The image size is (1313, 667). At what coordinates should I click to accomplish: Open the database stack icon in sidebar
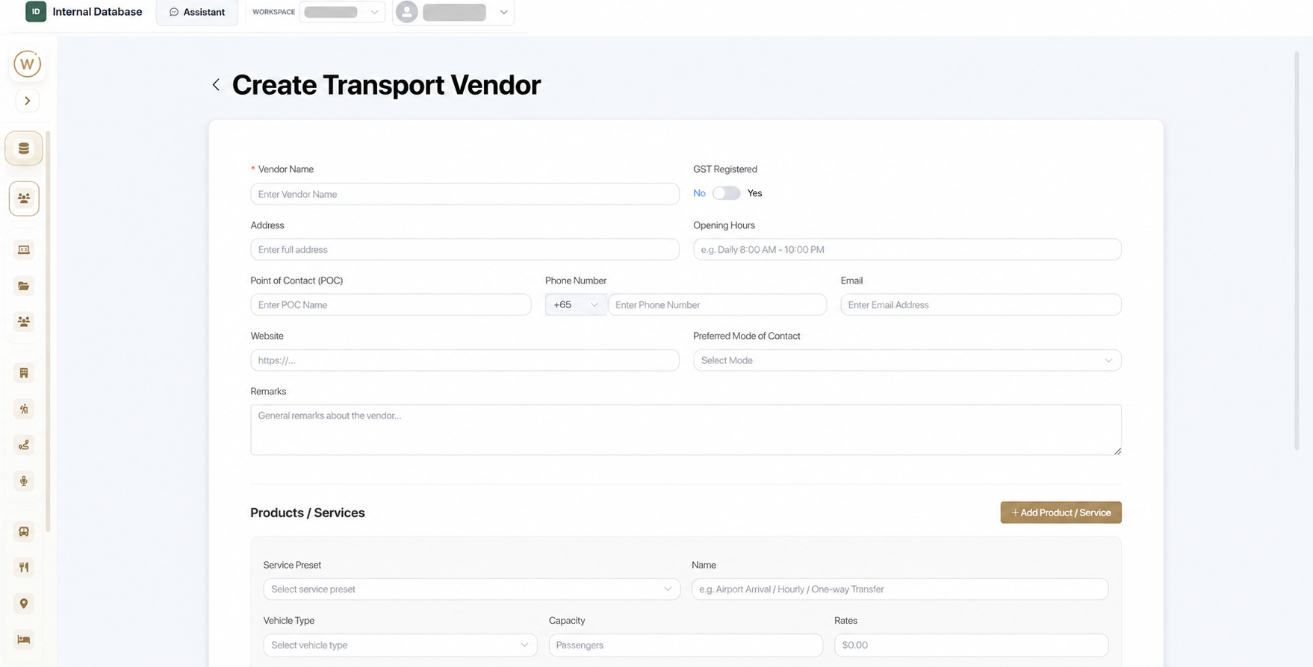tap(24, 148)
